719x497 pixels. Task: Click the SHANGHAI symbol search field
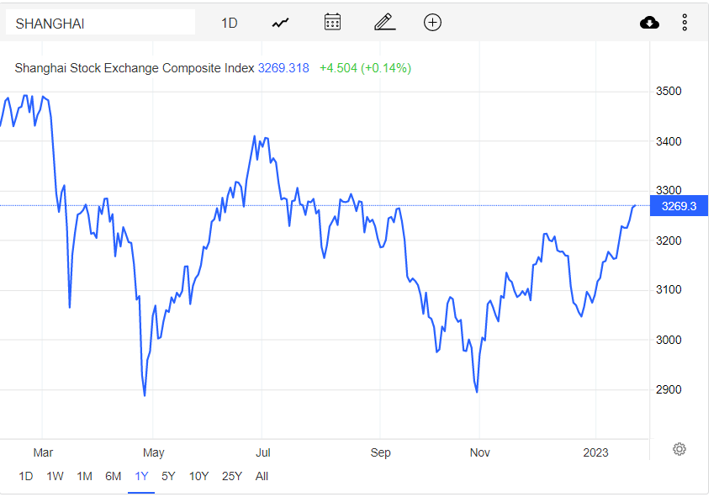coord(100,23)
